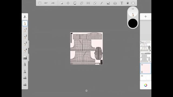Toggle the Predictive Stroke tool

[x=102, y=3]
